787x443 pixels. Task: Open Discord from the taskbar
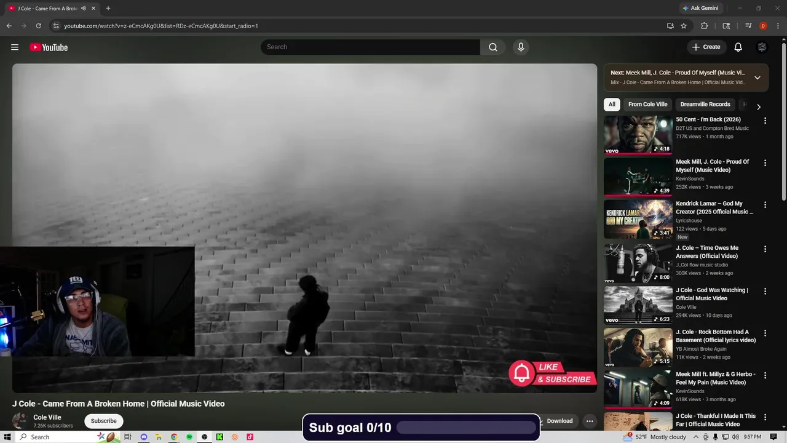click(144, 437)
